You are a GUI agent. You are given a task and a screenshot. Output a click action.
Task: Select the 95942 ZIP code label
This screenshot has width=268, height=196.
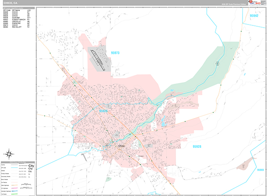click(x=255, y=16)
